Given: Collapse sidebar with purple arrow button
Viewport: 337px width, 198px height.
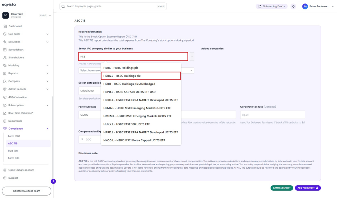Looking at the screenshot, I should point(53,181).
